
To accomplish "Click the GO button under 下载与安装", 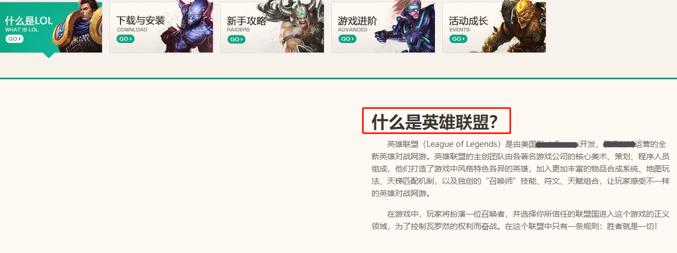I will pos(126,39).
